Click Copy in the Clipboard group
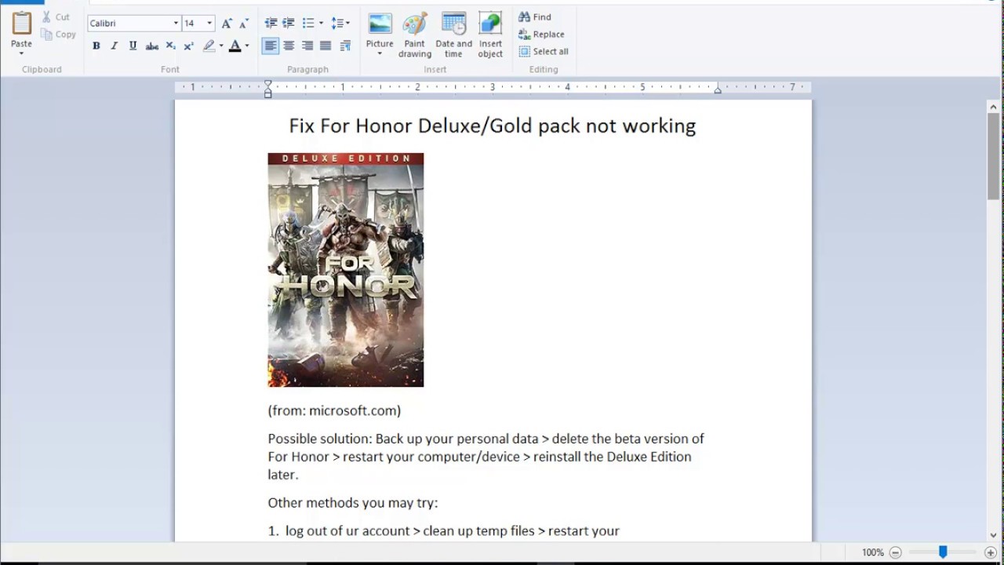The image size is (1004, 565). pos(59,35)
